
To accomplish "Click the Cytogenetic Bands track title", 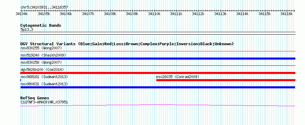I will click(x=41, y=25).
